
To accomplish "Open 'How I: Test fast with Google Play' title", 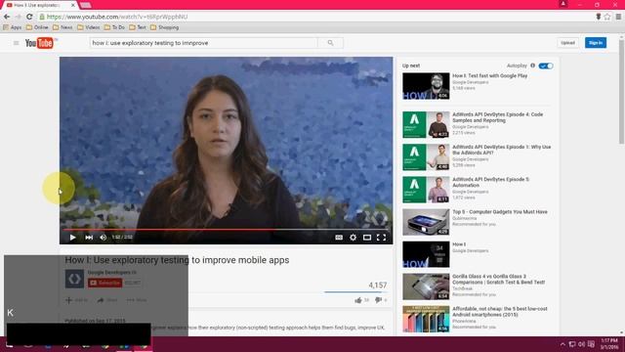I will click(490, 75).
